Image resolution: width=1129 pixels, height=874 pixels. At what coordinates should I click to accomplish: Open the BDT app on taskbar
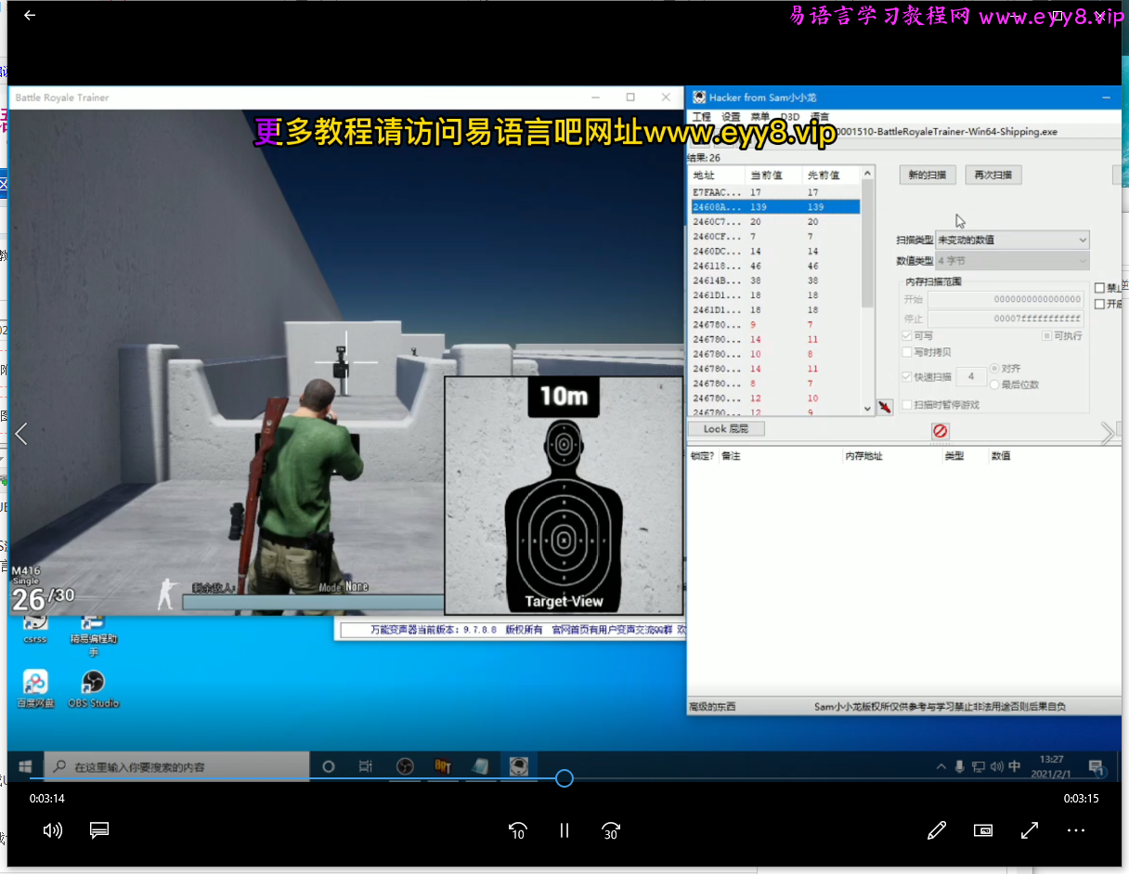point(443,766)
